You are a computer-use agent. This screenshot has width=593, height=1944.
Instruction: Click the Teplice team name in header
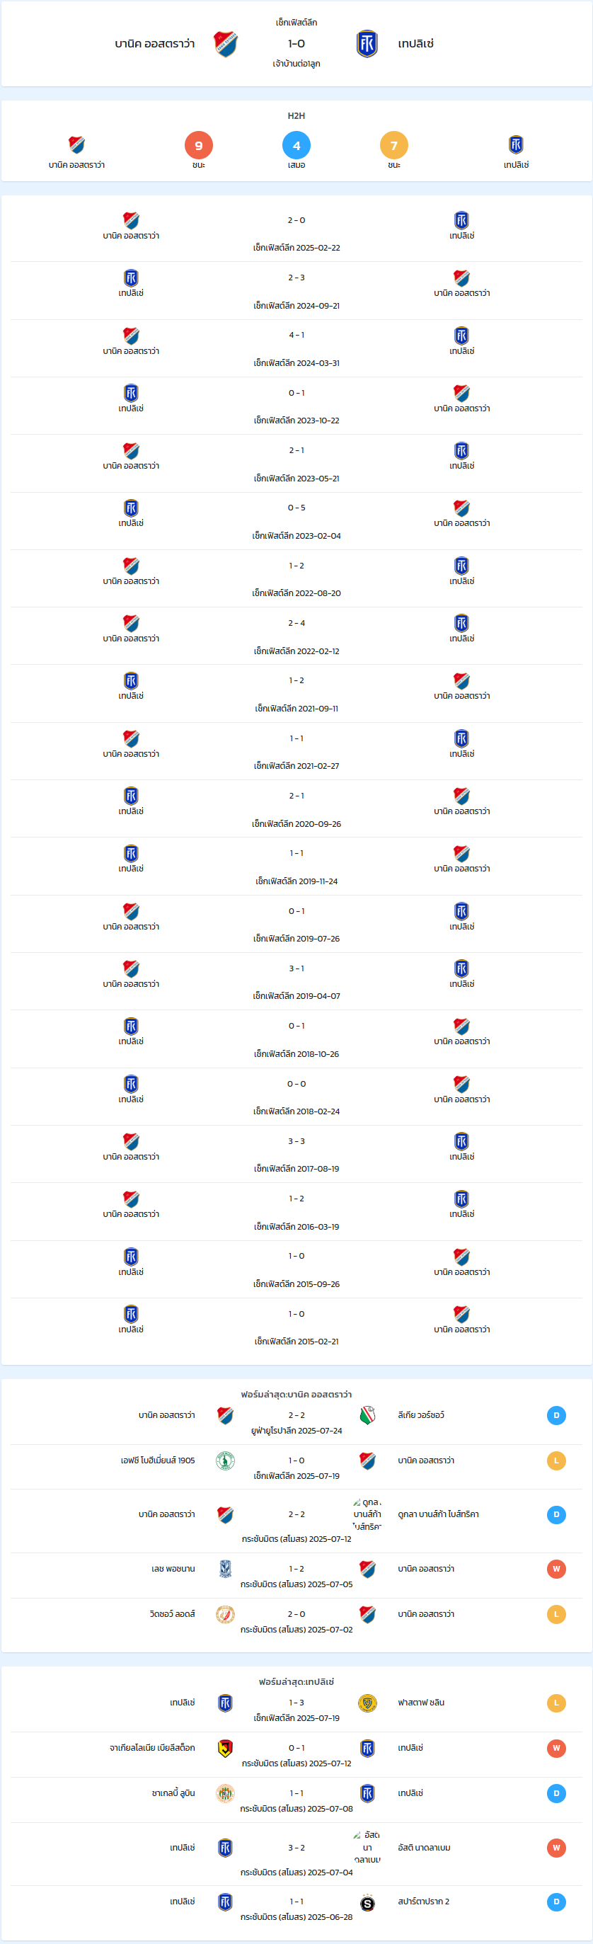415,44
